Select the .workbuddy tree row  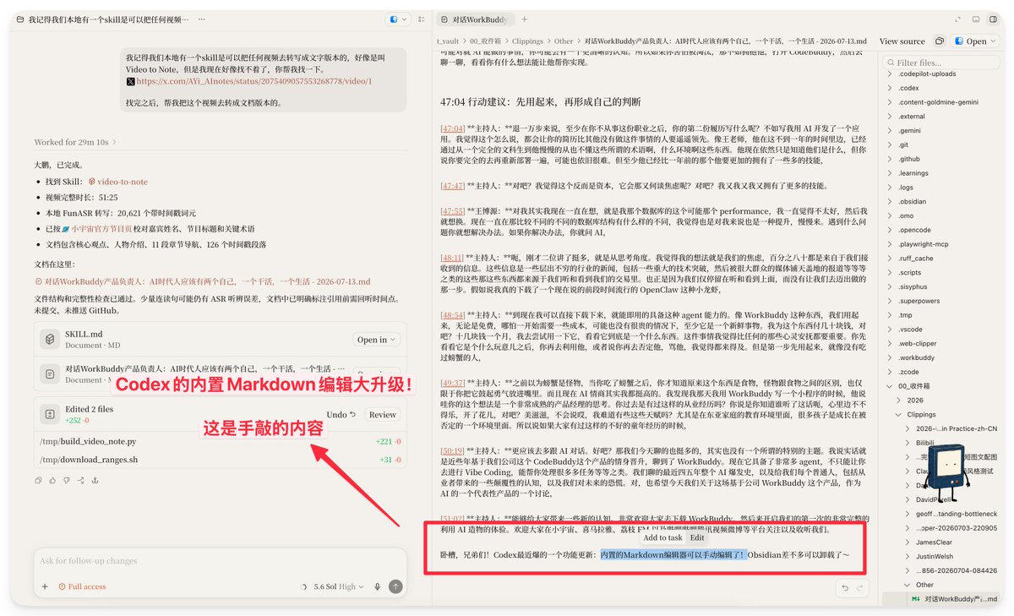tap(940, 357)
